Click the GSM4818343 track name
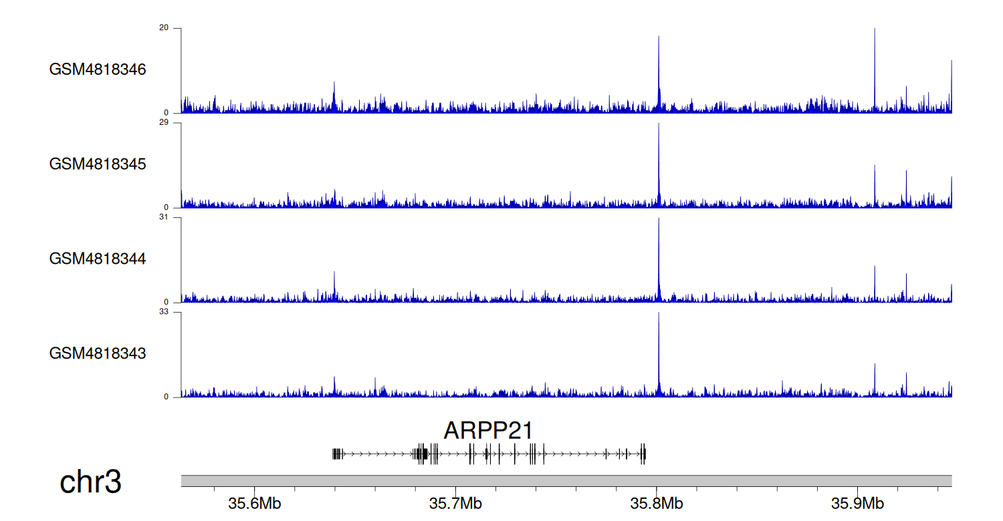The height and width of the screenshot is (521, 1003). tap(98, 353)
